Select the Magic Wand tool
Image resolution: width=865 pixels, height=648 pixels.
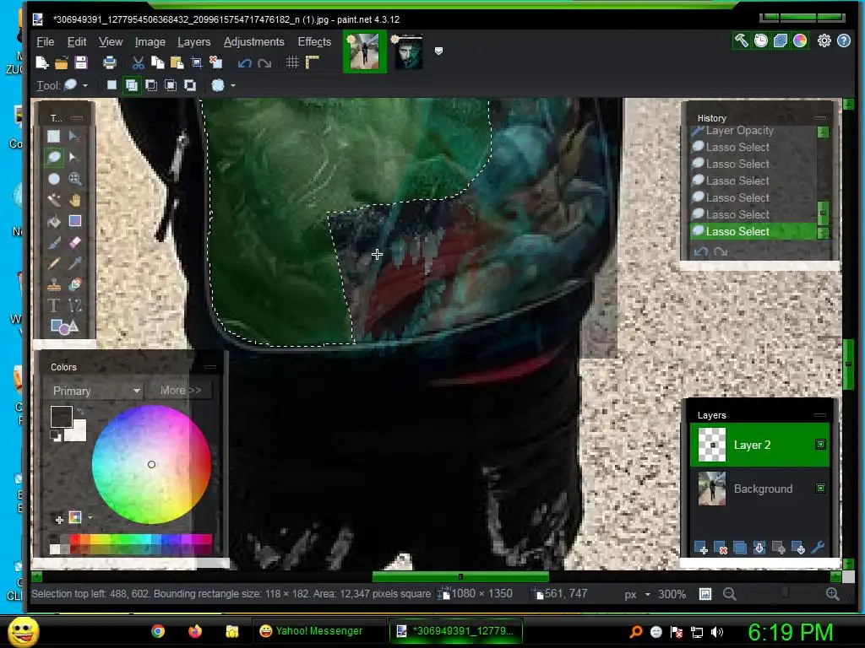(x=53, y=199)
